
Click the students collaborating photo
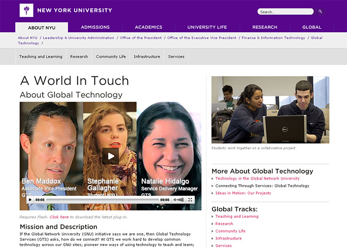pyautogui.click(x=270, y=110)
